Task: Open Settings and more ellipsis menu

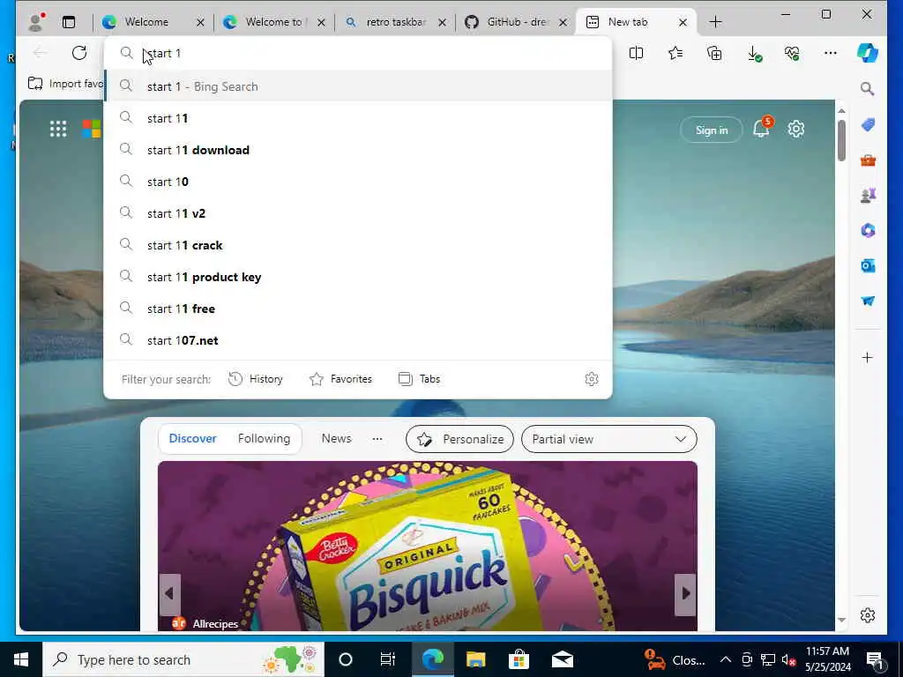Action: pyautogui.click(x=831, y=53)
